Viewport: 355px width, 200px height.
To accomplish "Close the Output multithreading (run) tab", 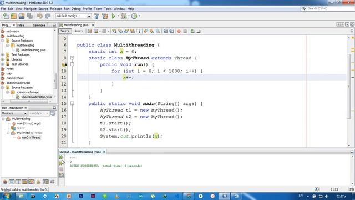I will tap(104, 152).
